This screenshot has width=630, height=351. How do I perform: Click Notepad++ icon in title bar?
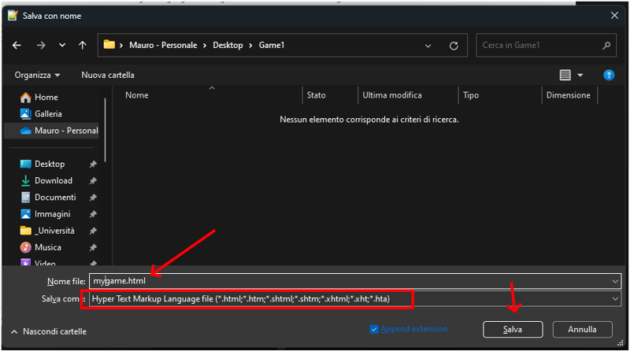pos(13,16)
